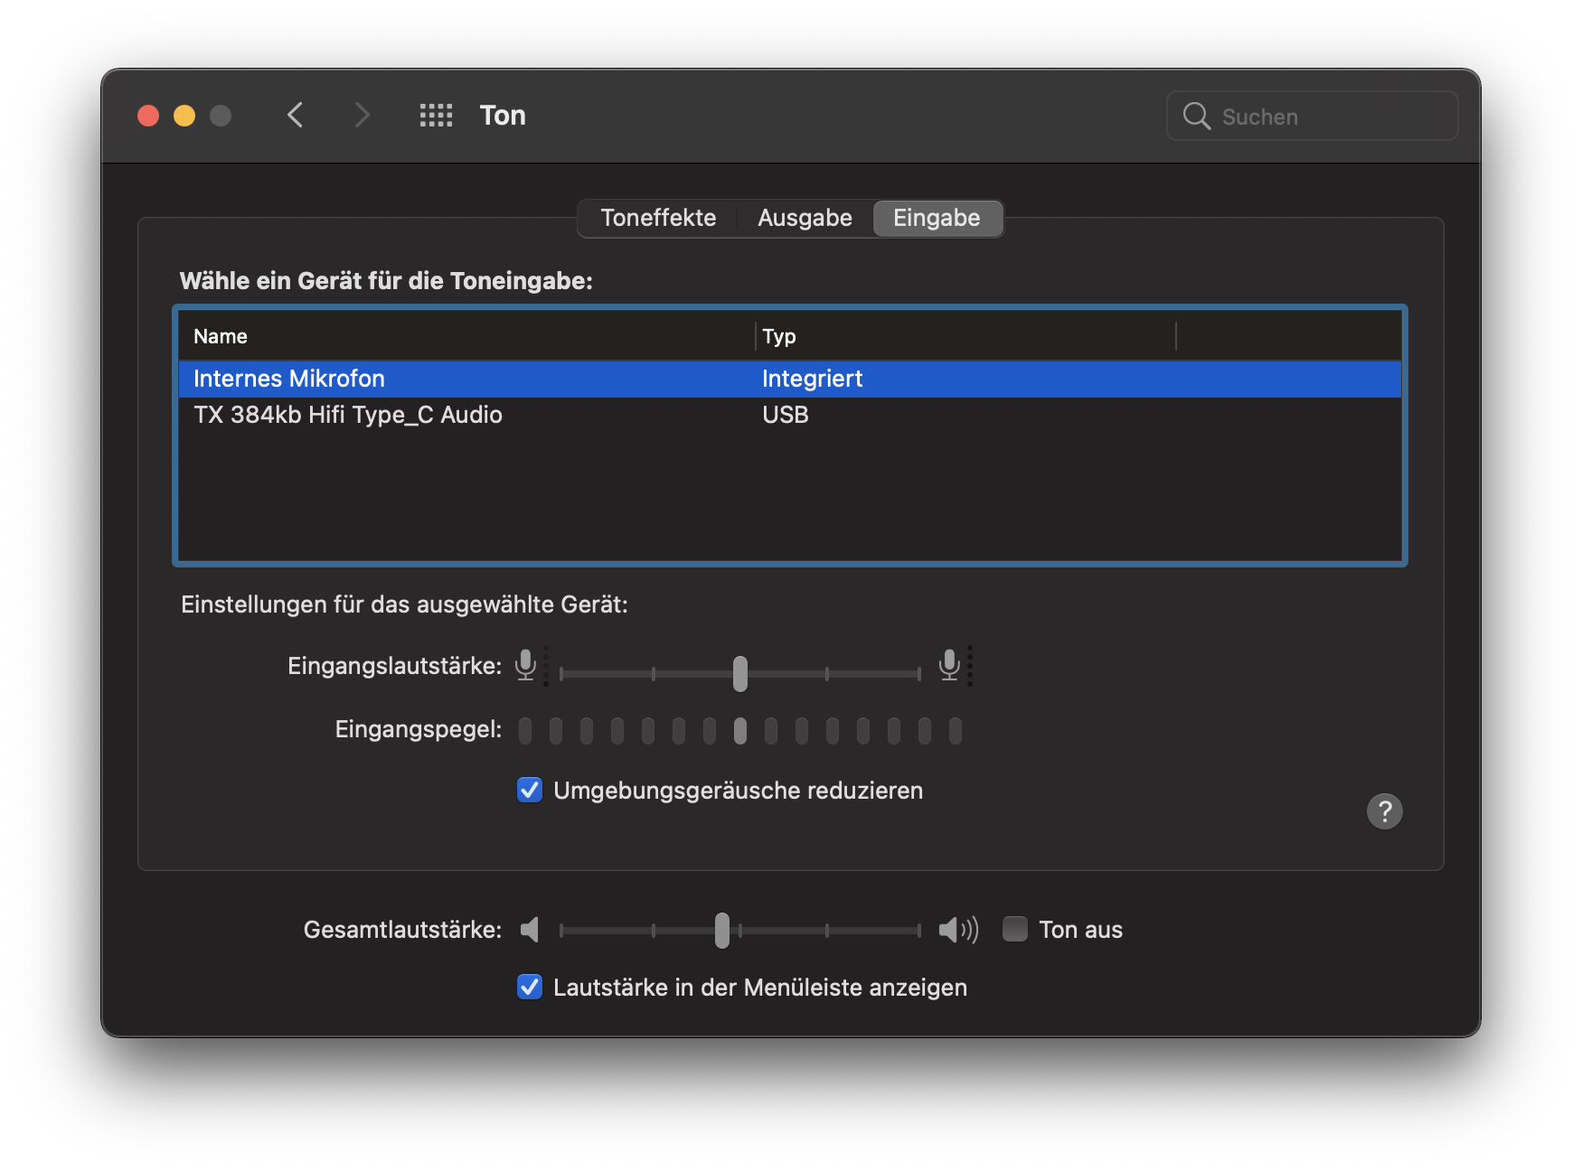Viewport: 1582px width, 1171px height.
Task: Select the Eingabe tab
Action: [937, 219]
